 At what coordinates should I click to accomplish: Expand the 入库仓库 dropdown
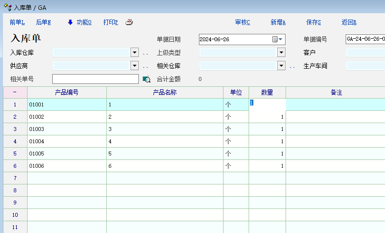pos(134,52)
